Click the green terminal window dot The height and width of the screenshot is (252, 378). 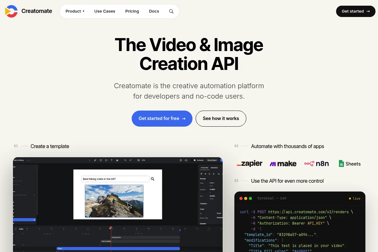click(250, 198)
